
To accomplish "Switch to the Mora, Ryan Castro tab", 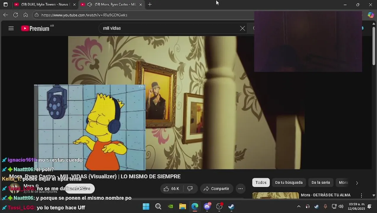I will tap(111, 4).
